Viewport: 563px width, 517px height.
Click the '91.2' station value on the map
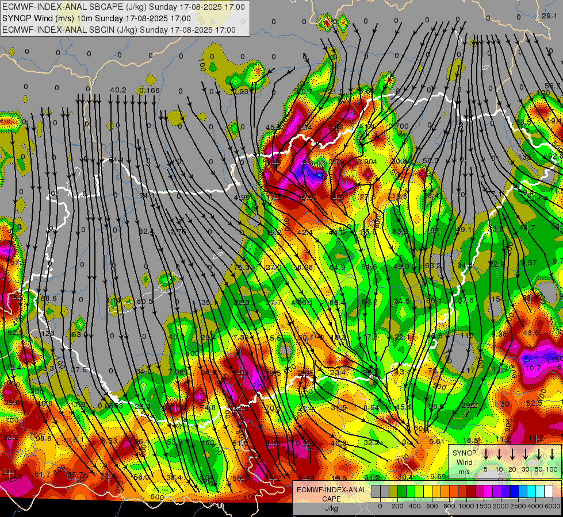pyautogui.click(x=371, y=478)
